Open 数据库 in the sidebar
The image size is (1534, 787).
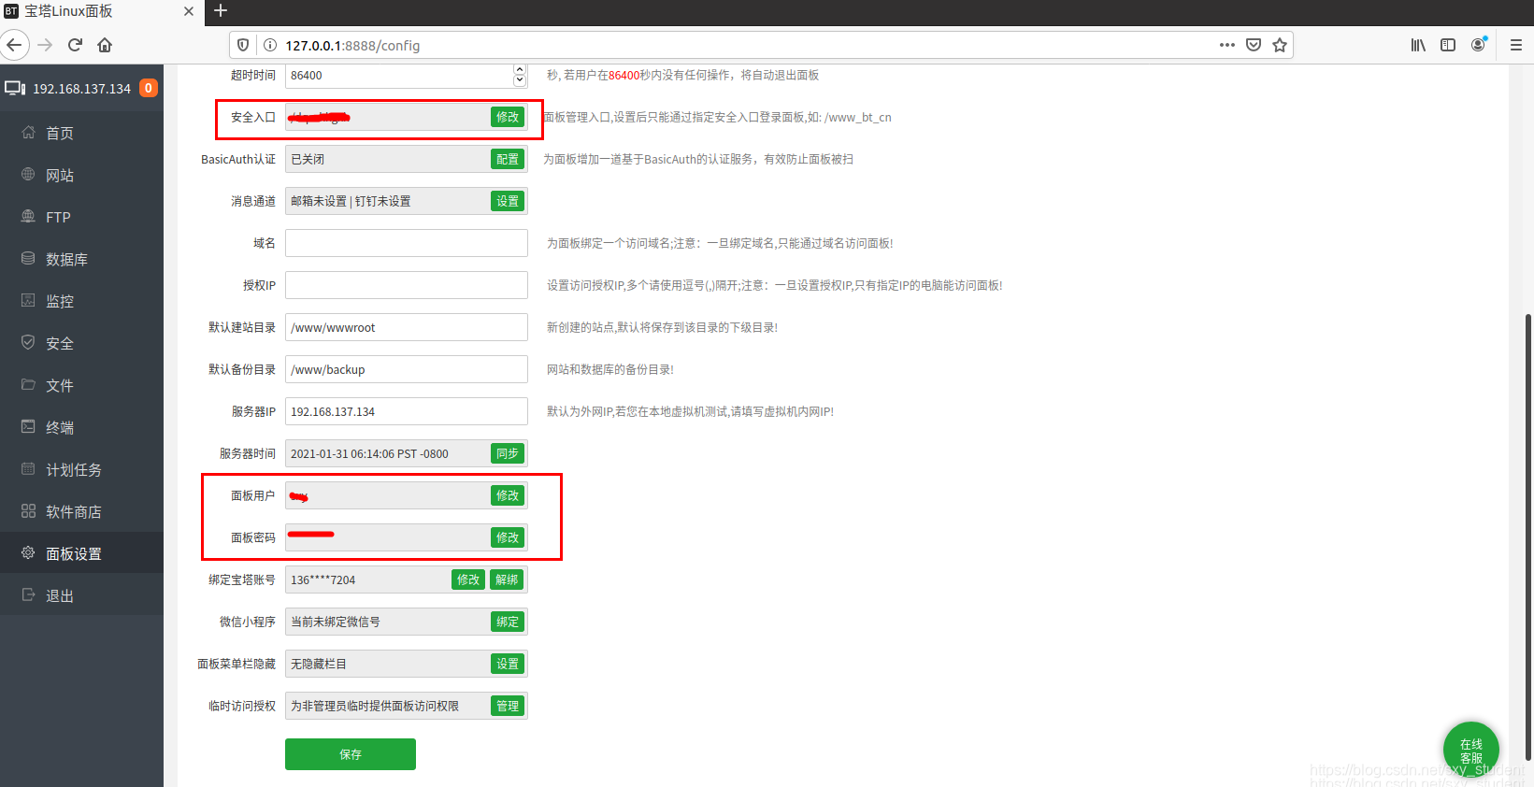81,259
